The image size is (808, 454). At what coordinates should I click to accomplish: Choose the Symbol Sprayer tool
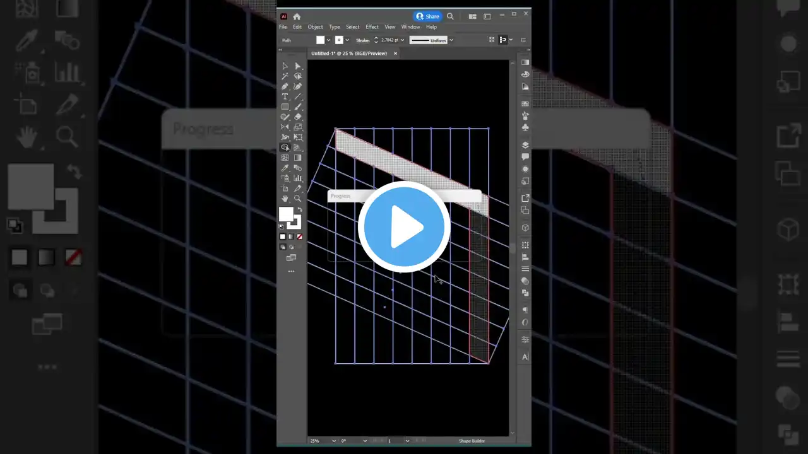pyautogui.click(x=285, y=178)
